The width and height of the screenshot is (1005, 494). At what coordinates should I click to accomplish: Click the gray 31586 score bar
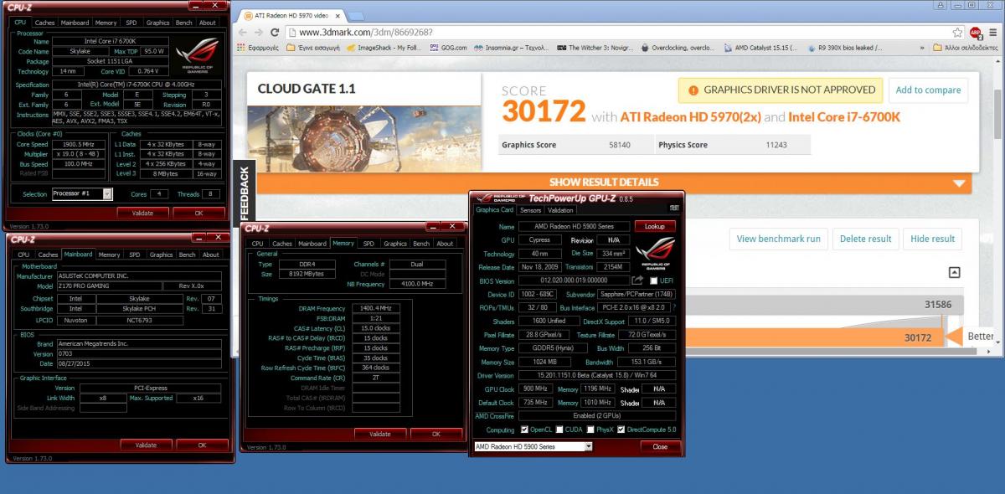pos(823,305)
